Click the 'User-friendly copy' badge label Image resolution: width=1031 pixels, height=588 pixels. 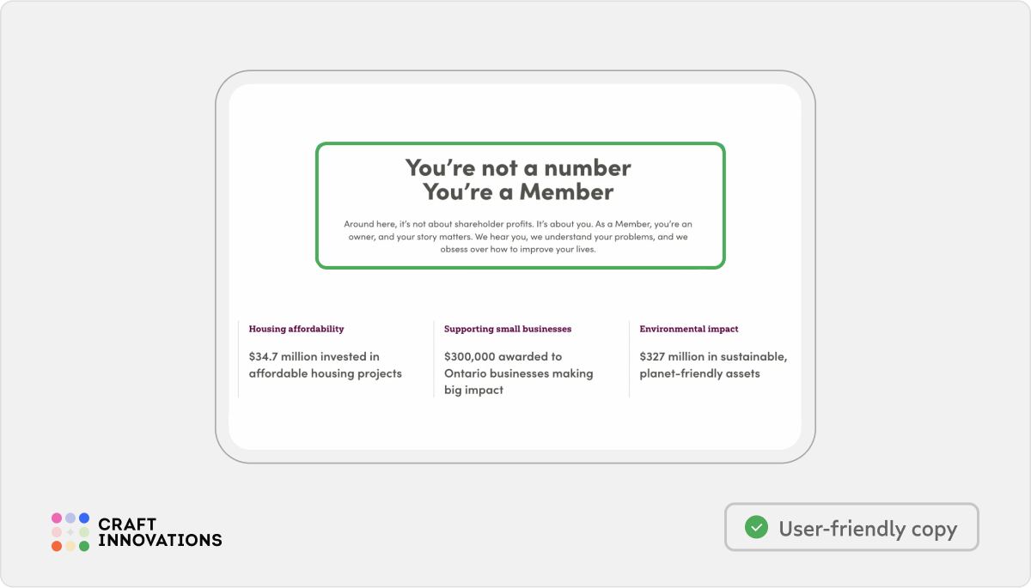click(x=868, y=529)
